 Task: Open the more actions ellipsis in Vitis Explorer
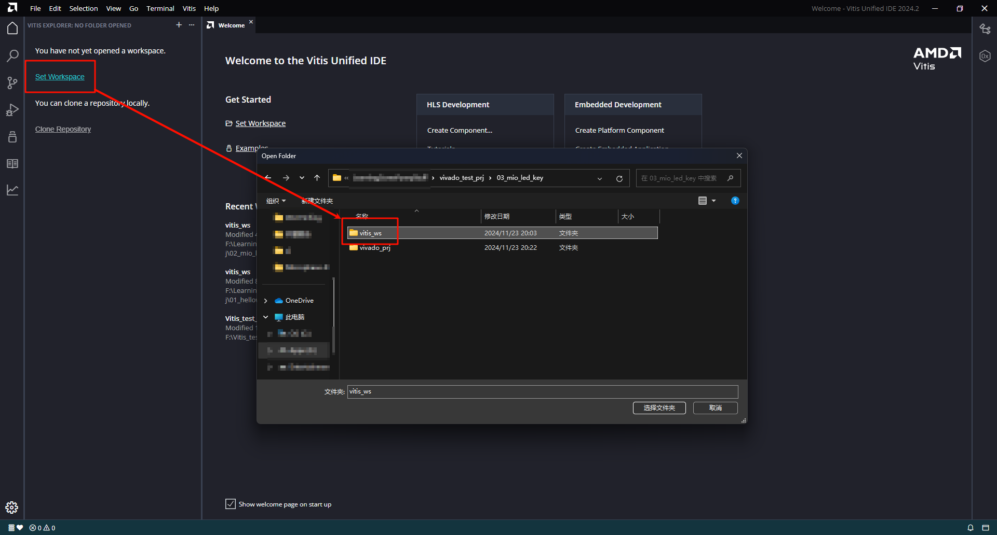tap(192, 25)
